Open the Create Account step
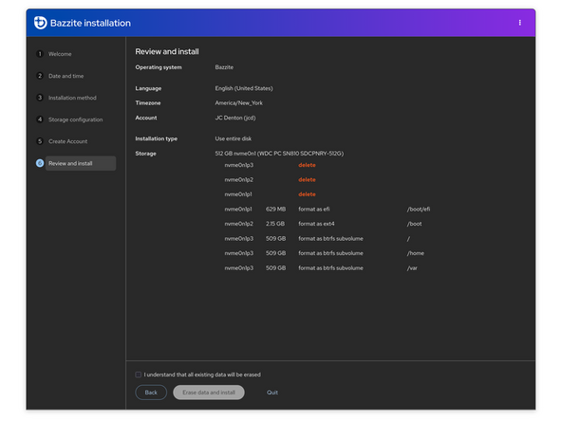This screenshot has width=562, height=421. click(x=68, y=141)
